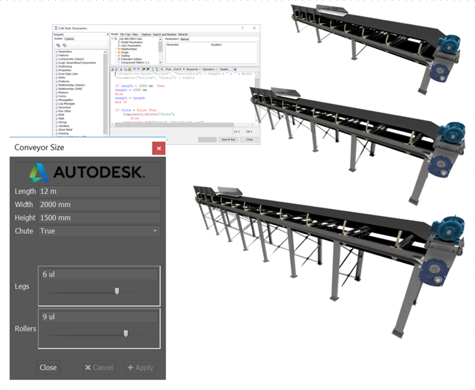The image size is (475, 390).
Task: Click the snippets list vertical scrollbar
Action: tap(105, 92)
